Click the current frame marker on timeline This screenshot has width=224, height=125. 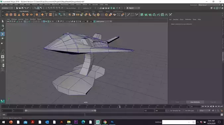(120, 107)
